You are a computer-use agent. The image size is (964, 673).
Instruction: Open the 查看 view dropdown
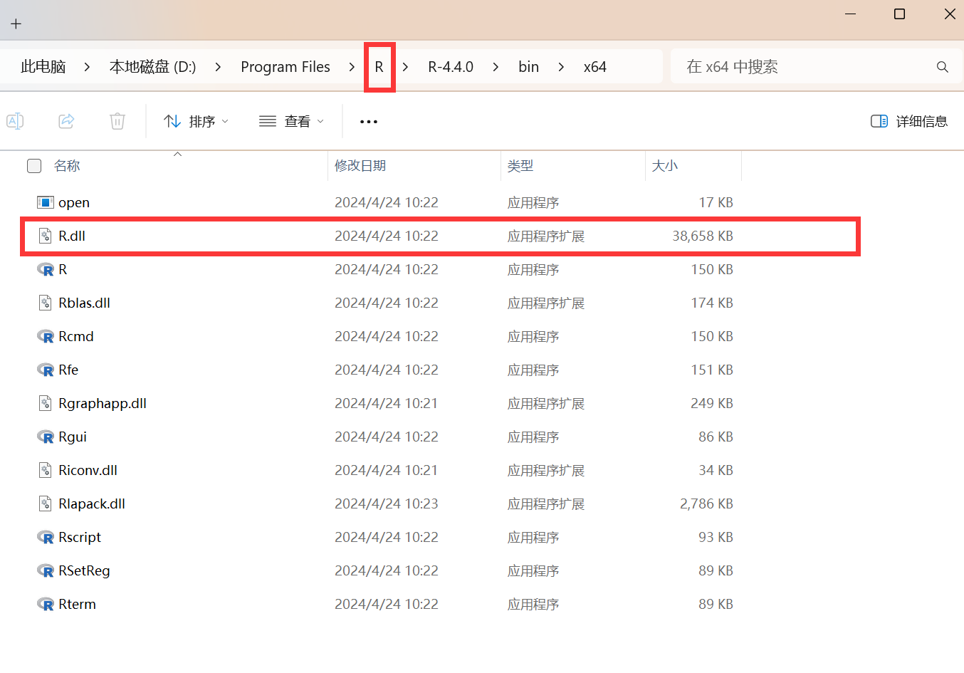coord(290,121)
